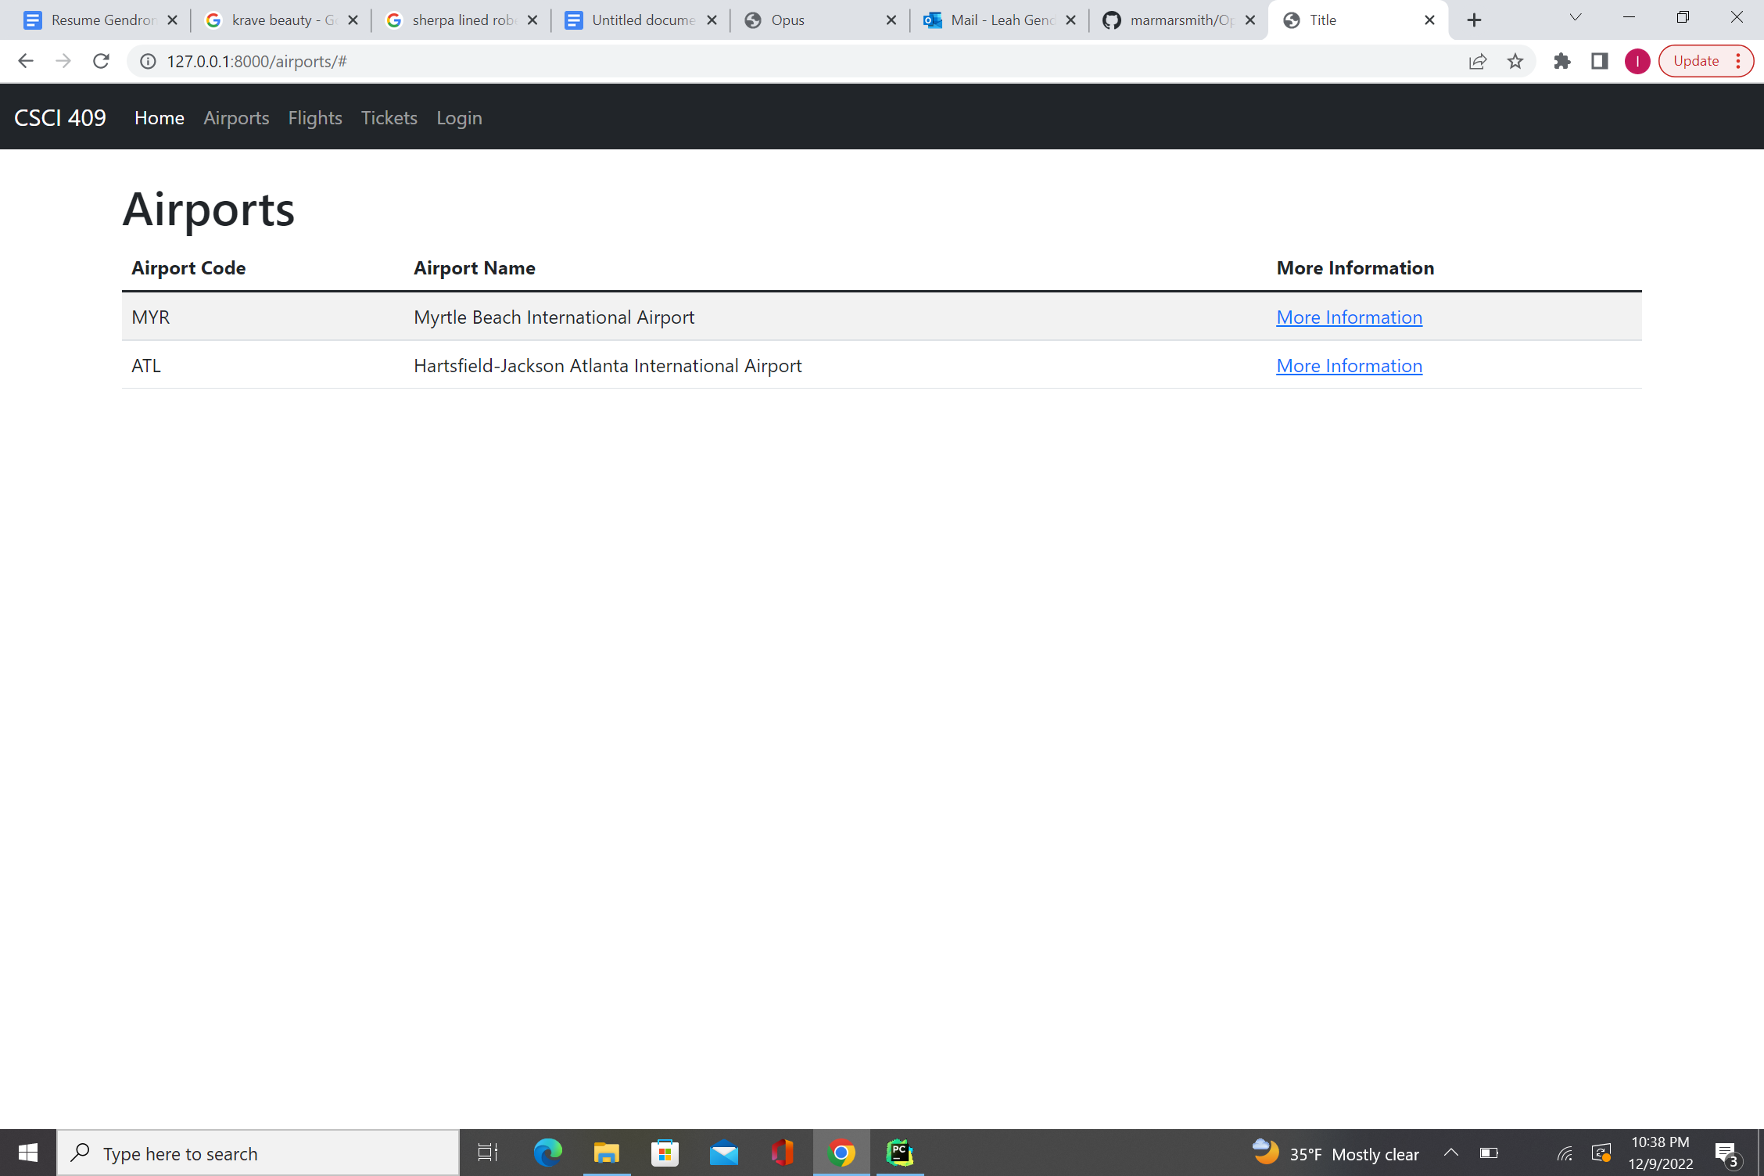This screenshot has width=1764, height=1176.
Task: Click the address bar URL
Action: tap(256, 61)
